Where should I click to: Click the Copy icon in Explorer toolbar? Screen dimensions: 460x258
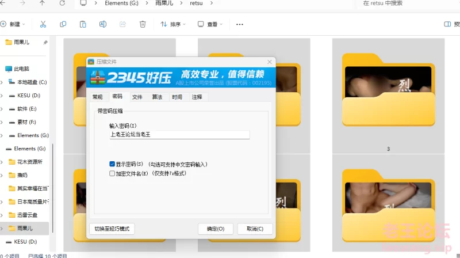[x=63, y=24]
